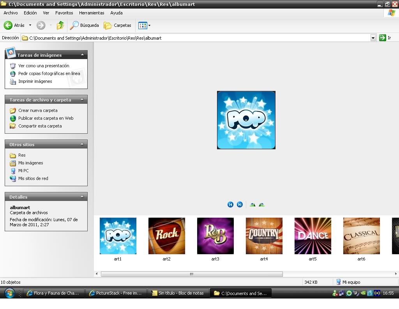Toggle the Carpetas folder pane
Image resolution: width=399 pixels, height=309 pixels.
tap(118, 25)
